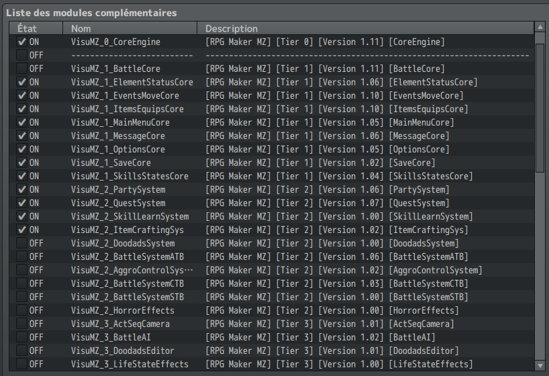
Task: Select VisuMZ_2_HorrorEffects name
Action: 123,310
